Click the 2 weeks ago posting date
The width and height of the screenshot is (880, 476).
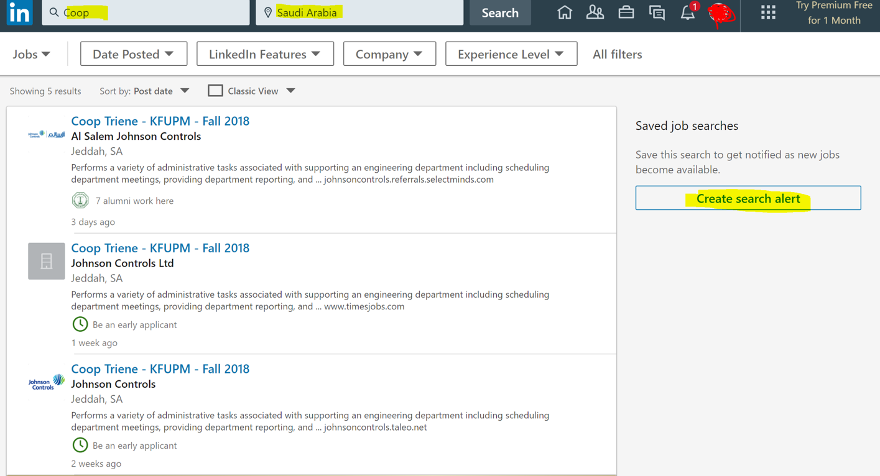(x=96, y=464)
